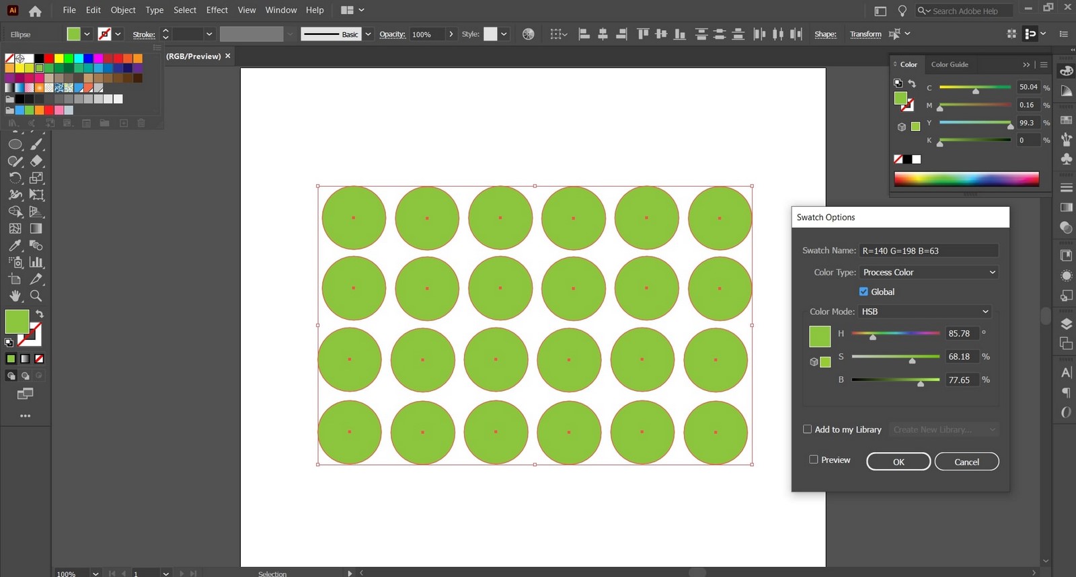This screenshot has width=1076, height=577.
Task: Expand the Color Mode HSB dropdown
Action: click(925, 312)
